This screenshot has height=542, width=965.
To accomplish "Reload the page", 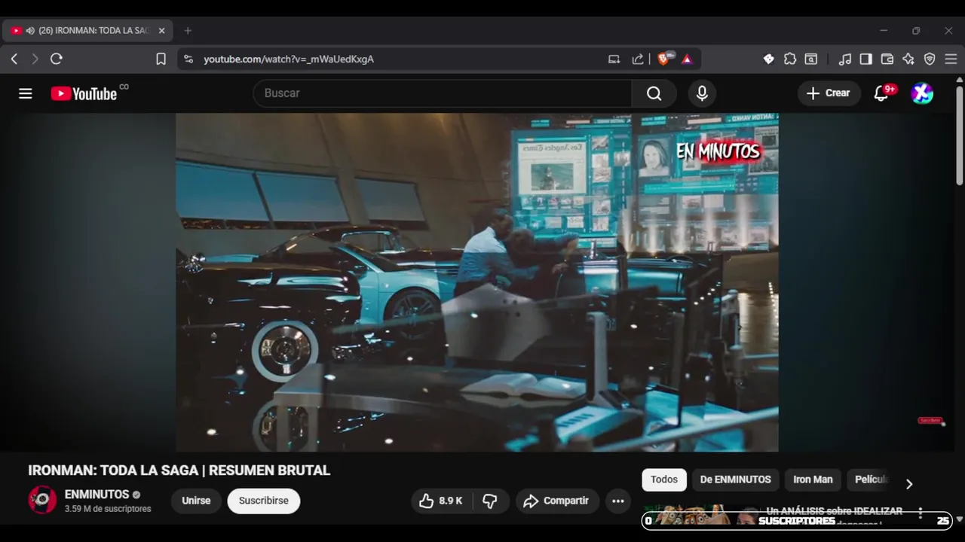I will point(57,59).
